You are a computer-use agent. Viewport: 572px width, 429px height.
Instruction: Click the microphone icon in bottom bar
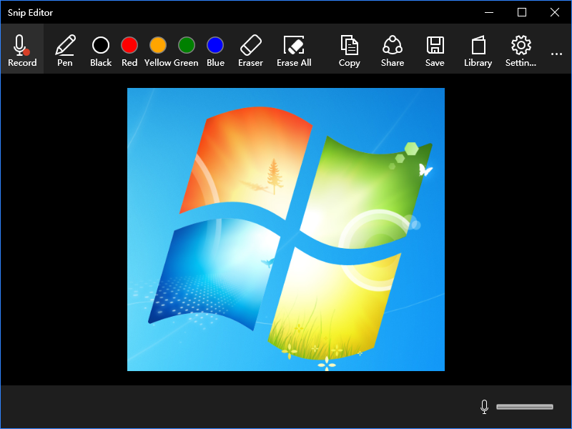(x=484, y=407)
